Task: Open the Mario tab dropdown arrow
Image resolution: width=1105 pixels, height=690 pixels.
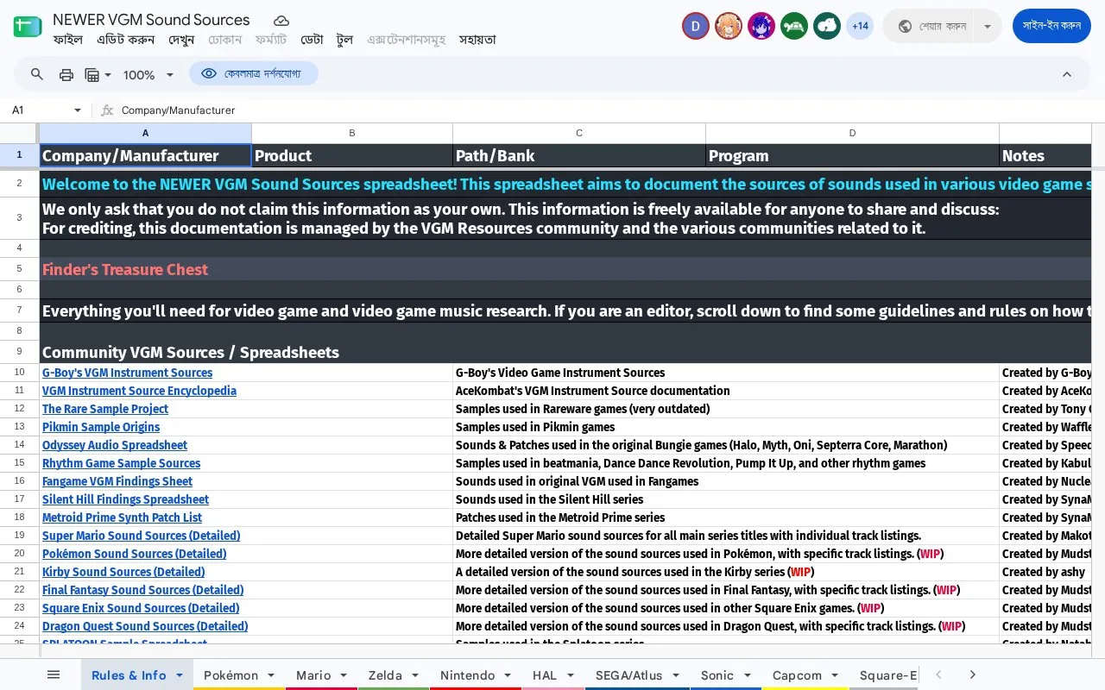Action: (x=344, y=675)
